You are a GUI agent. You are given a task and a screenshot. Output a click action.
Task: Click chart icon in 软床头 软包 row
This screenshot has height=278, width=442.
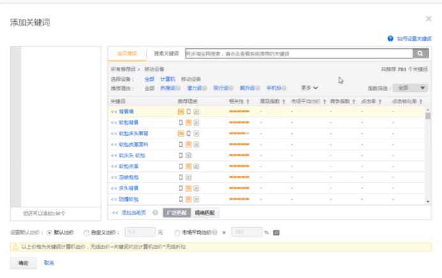(188, 156)
